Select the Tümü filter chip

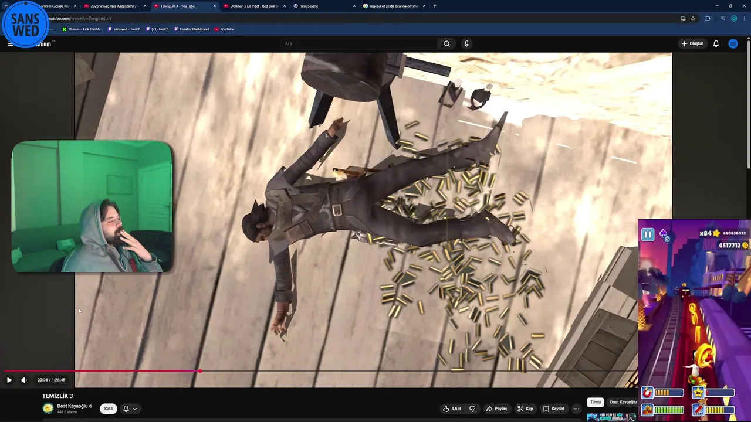(596, 402)
